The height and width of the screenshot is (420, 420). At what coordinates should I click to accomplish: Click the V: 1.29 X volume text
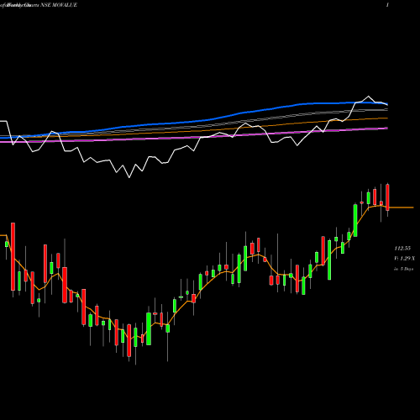click(x=405, y=259)
